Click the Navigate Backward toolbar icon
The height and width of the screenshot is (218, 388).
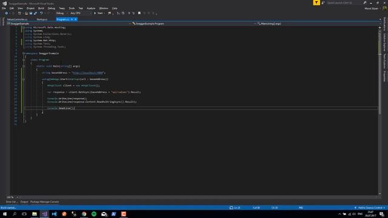pos(7,13)
